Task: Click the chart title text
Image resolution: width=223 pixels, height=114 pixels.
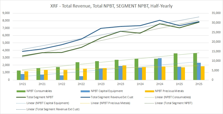Action: (111, 6)
